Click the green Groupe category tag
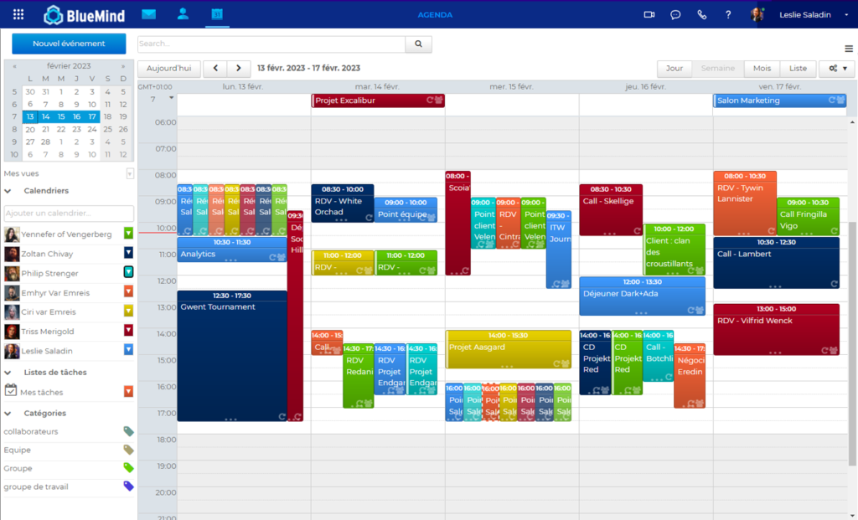The image size is (858, 520). click(128, 468)
